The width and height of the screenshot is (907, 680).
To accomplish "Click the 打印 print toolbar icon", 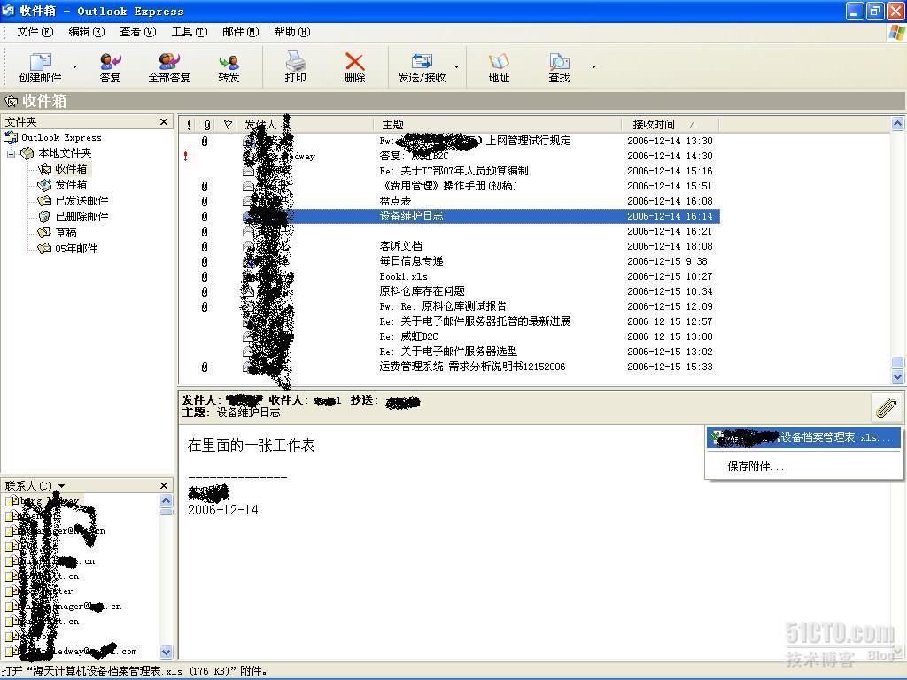I will [x=295, y=67].
